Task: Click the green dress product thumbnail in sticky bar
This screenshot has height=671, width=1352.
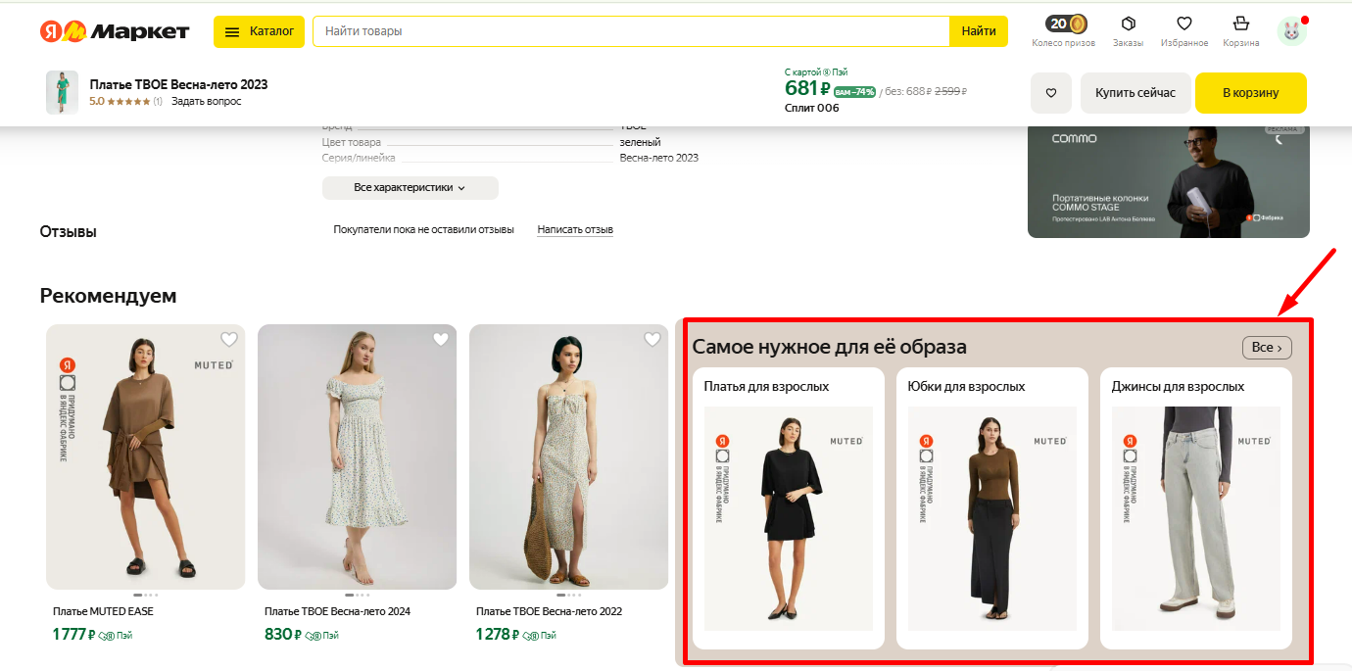Action: click(62, 93)
